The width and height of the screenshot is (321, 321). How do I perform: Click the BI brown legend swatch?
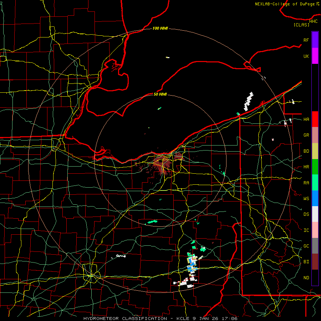tap(315, 262)
